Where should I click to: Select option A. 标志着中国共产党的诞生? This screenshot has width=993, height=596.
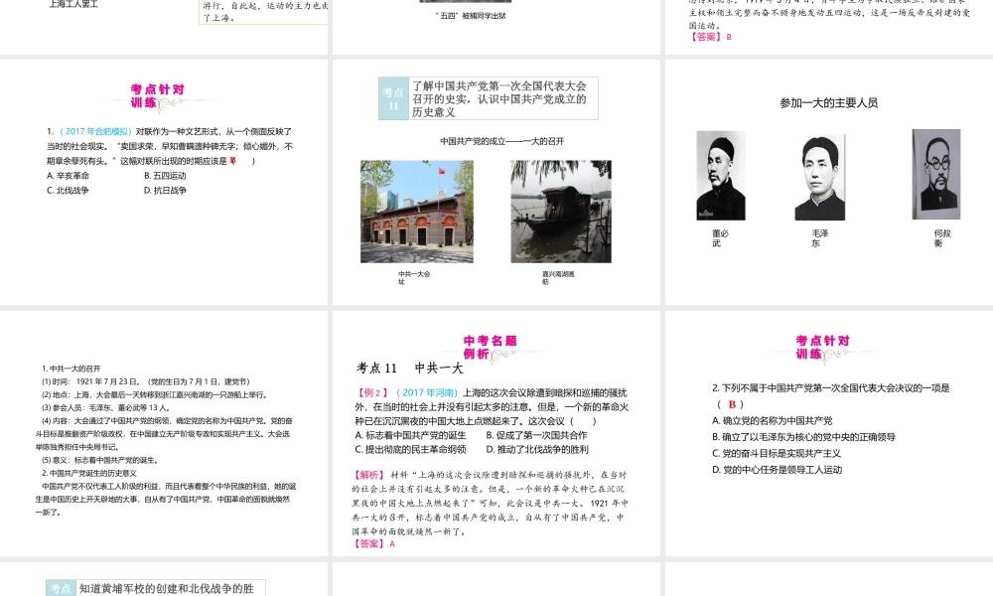tap(410, 435)
